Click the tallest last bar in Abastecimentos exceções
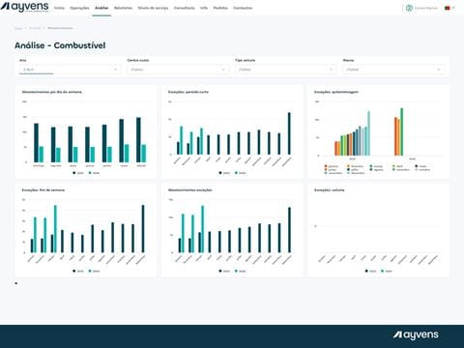Viewport: 464px width, 348px height. click(x=289, y=230)
